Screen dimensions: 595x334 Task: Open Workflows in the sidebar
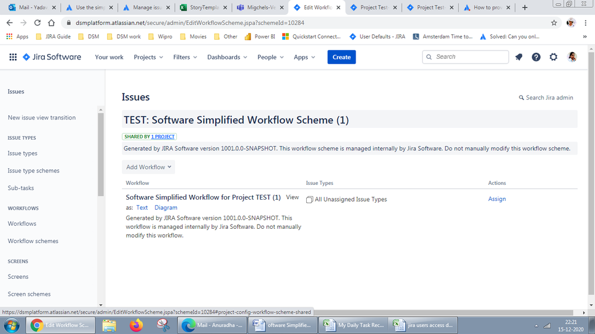22,223
